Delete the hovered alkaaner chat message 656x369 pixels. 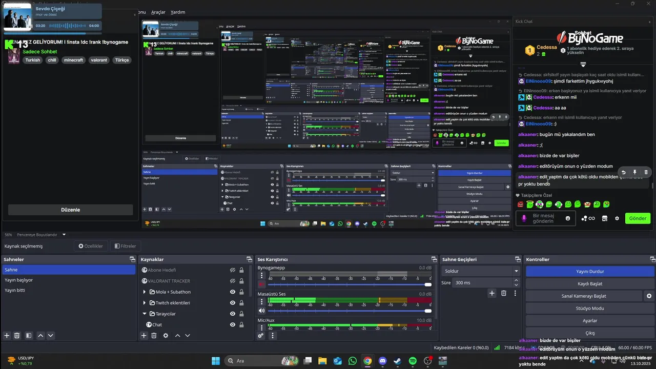click(x=646, y=172)
